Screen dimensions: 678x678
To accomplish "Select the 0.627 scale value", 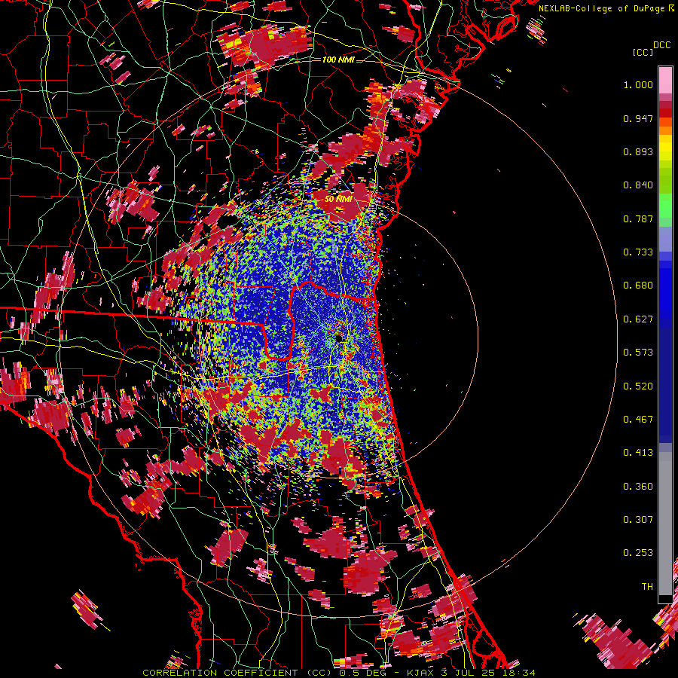I will 638,319.
